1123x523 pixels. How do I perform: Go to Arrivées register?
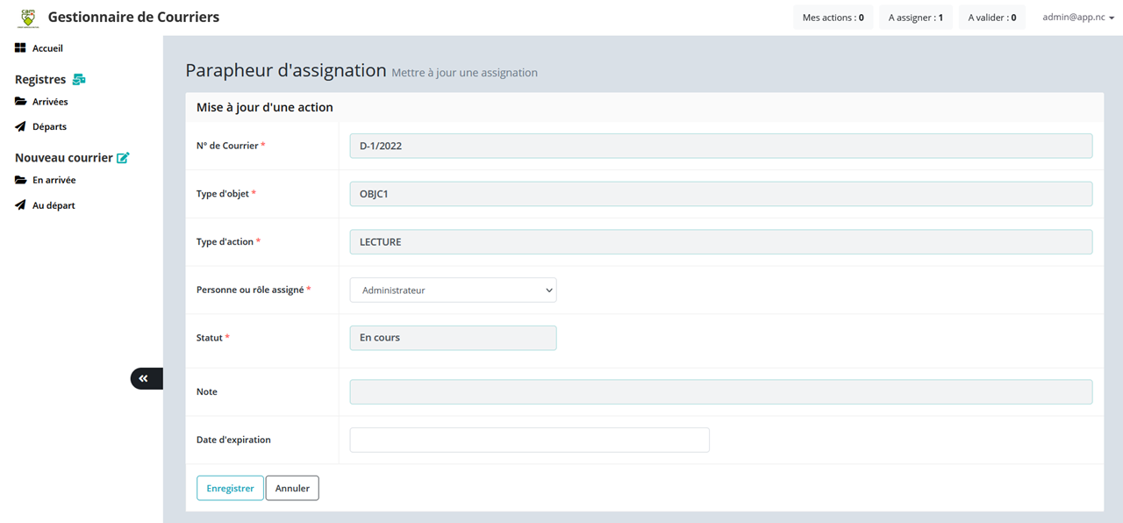[50, 102]
